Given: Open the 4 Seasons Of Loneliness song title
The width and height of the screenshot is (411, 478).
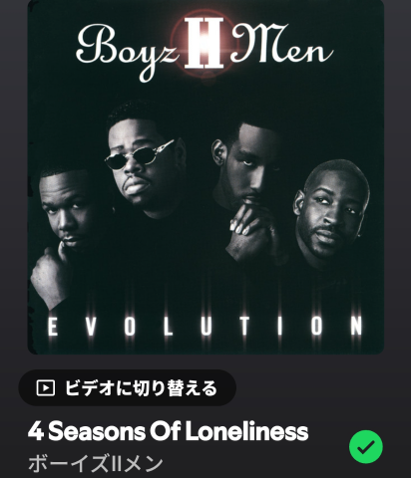Looking at the screenshot, I should pos(169,431).
